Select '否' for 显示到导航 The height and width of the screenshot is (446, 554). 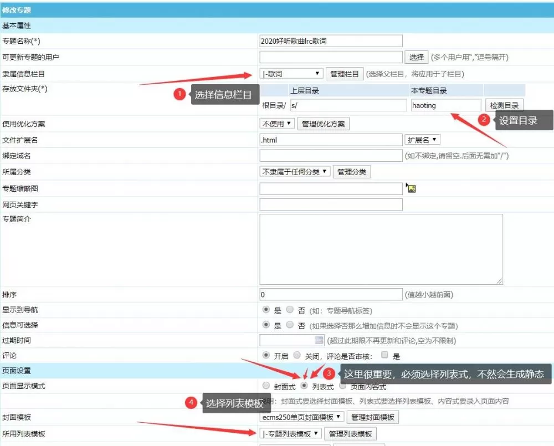point(290,310)
